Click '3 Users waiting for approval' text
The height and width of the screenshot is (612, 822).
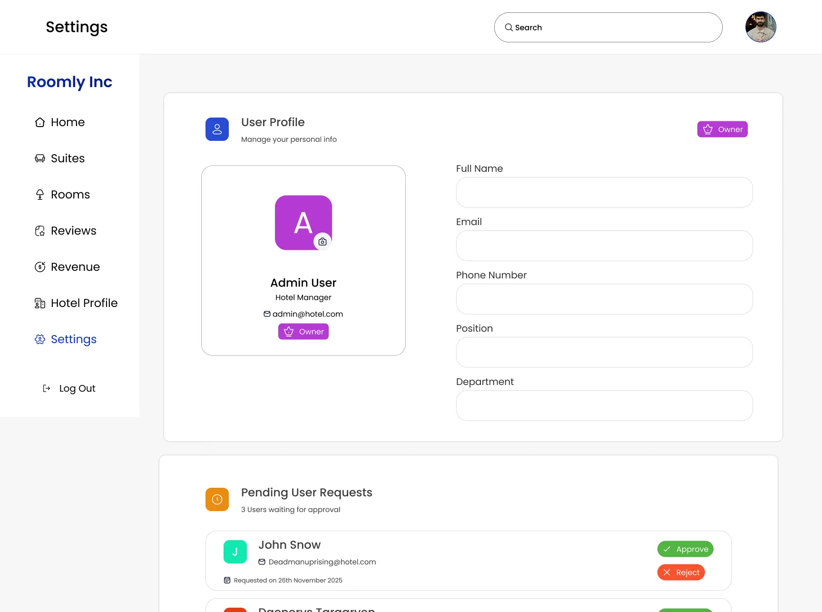pos(291,510)
